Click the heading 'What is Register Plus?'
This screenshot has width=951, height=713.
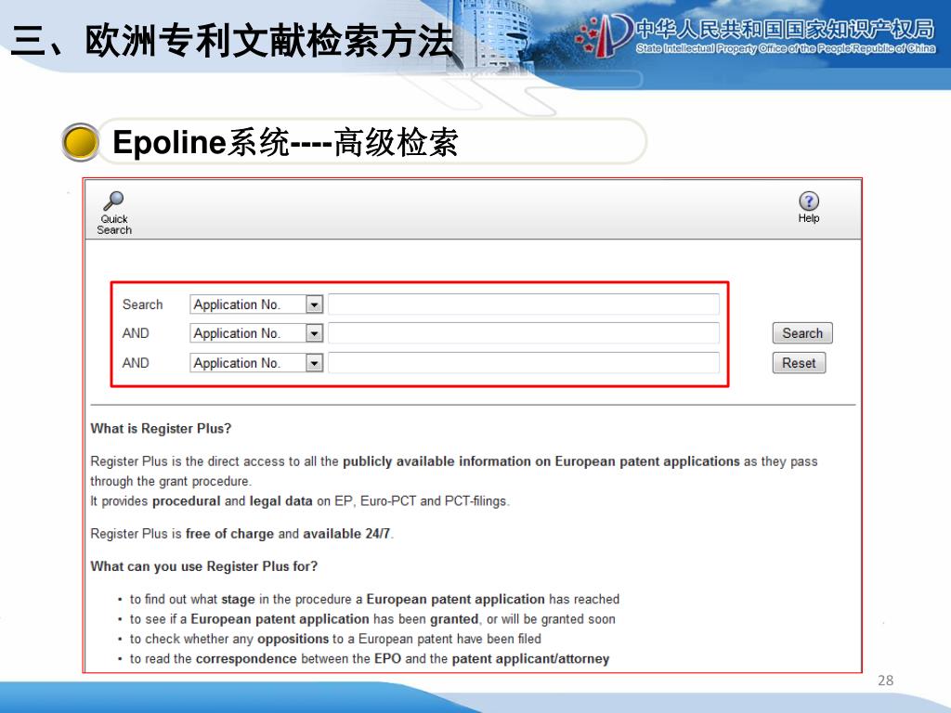tap(161, 429)
